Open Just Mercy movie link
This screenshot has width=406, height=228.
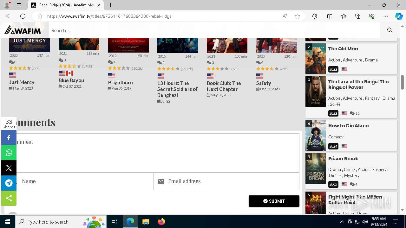point(22,82)
